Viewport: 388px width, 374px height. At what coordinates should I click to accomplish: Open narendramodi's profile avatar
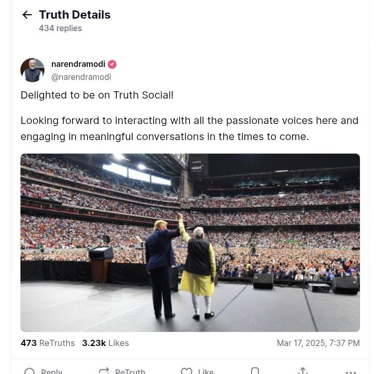(x=32, y=70)
